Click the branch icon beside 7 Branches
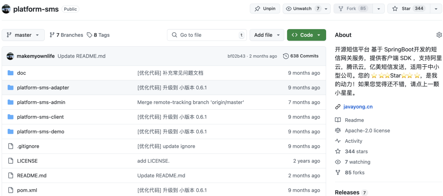Screen dimensions: 443x196 (x=52, y=35)
